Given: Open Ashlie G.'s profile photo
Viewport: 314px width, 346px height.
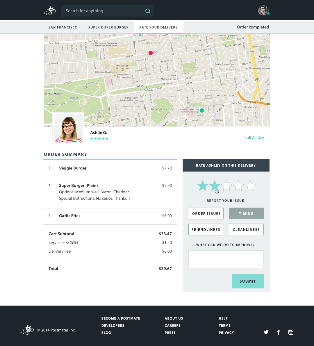Looking at the screenshot, I should (68, 128).
